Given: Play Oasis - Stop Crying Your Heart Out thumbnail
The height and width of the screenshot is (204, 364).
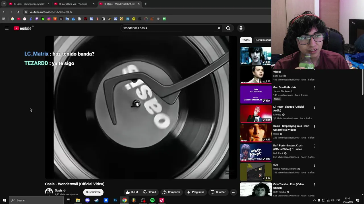Looking at the screenshot, I should [x=256, y=133].
